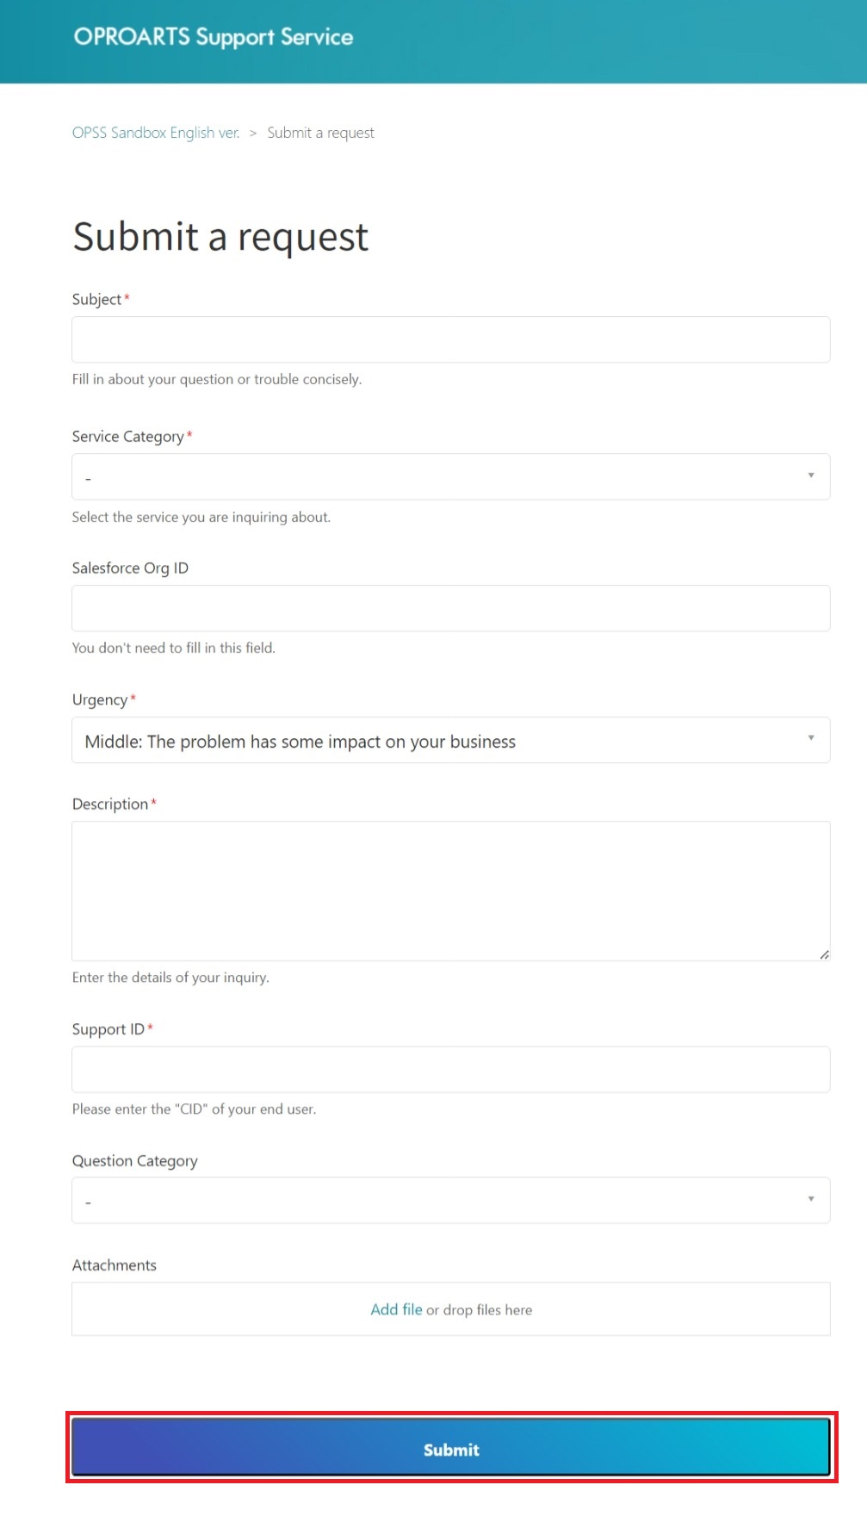Click the Submit a request page heading
The width and height of the screenshot is (867, 1516).
(220, 236)
